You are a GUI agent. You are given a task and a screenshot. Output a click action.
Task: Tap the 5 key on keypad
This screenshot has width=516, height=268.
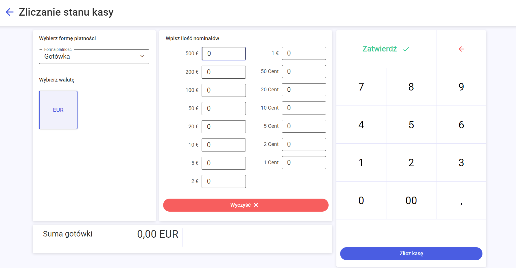pyautogui.click(x=411, y=125)
